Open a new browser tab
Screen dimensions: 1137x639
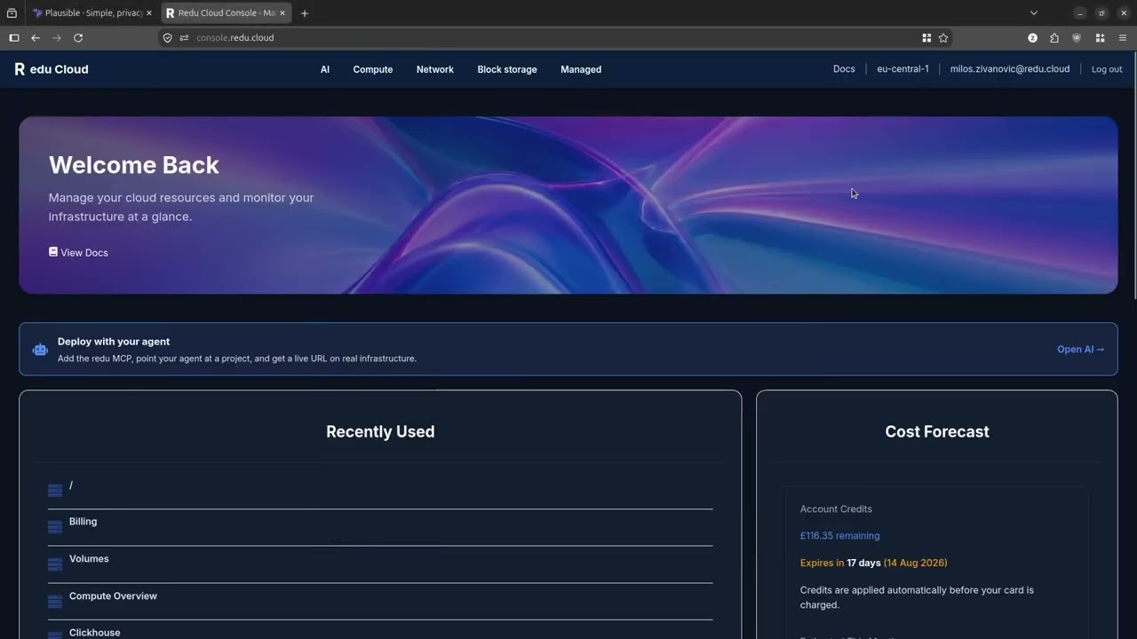[305, 13]
